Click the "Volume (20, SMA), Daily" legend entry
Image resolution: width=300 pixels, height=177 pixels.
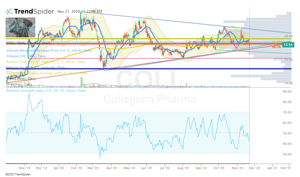point(26,56)
